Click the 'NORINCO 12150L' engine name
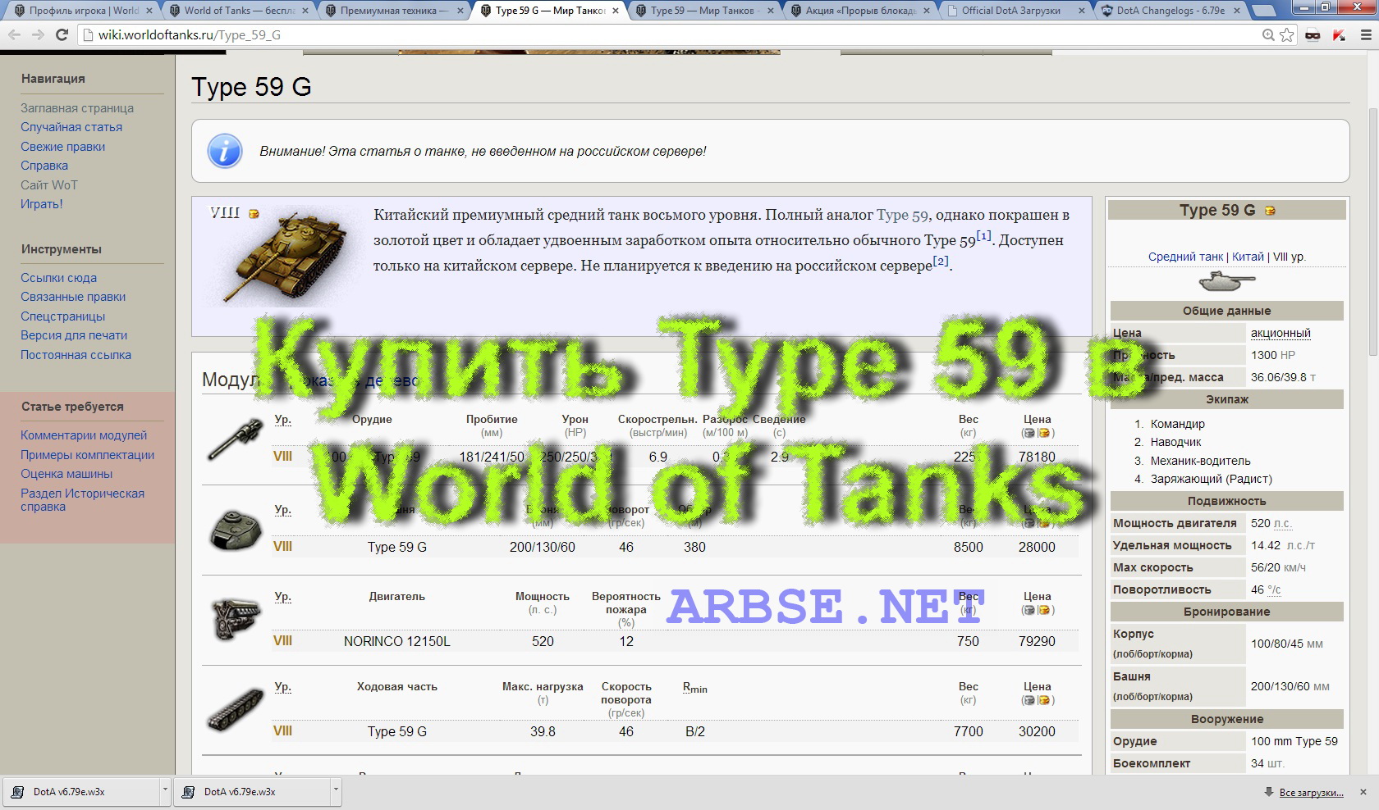1379x810 pixels. tap(397, 642)
